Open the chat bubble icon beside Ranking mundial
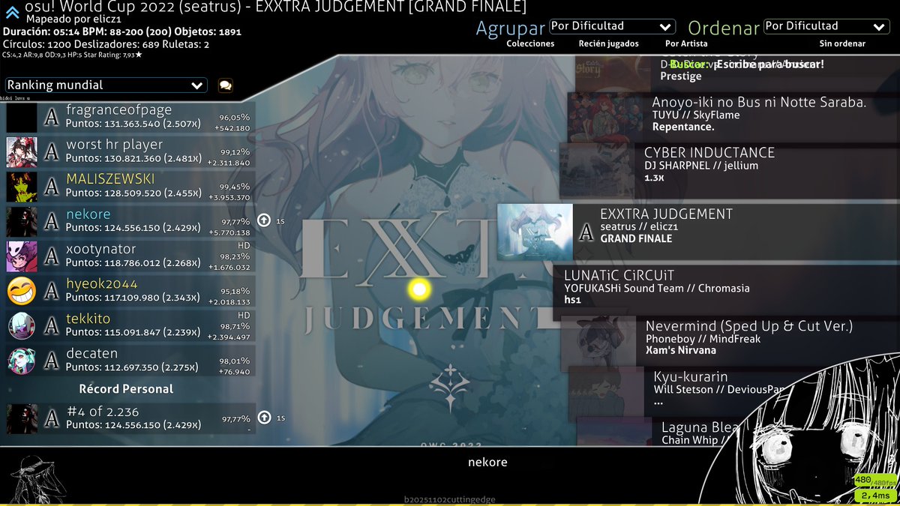Image resolution: width=900 pixels, height=506 pixels. pyautogui.click(x=225, y=85)
